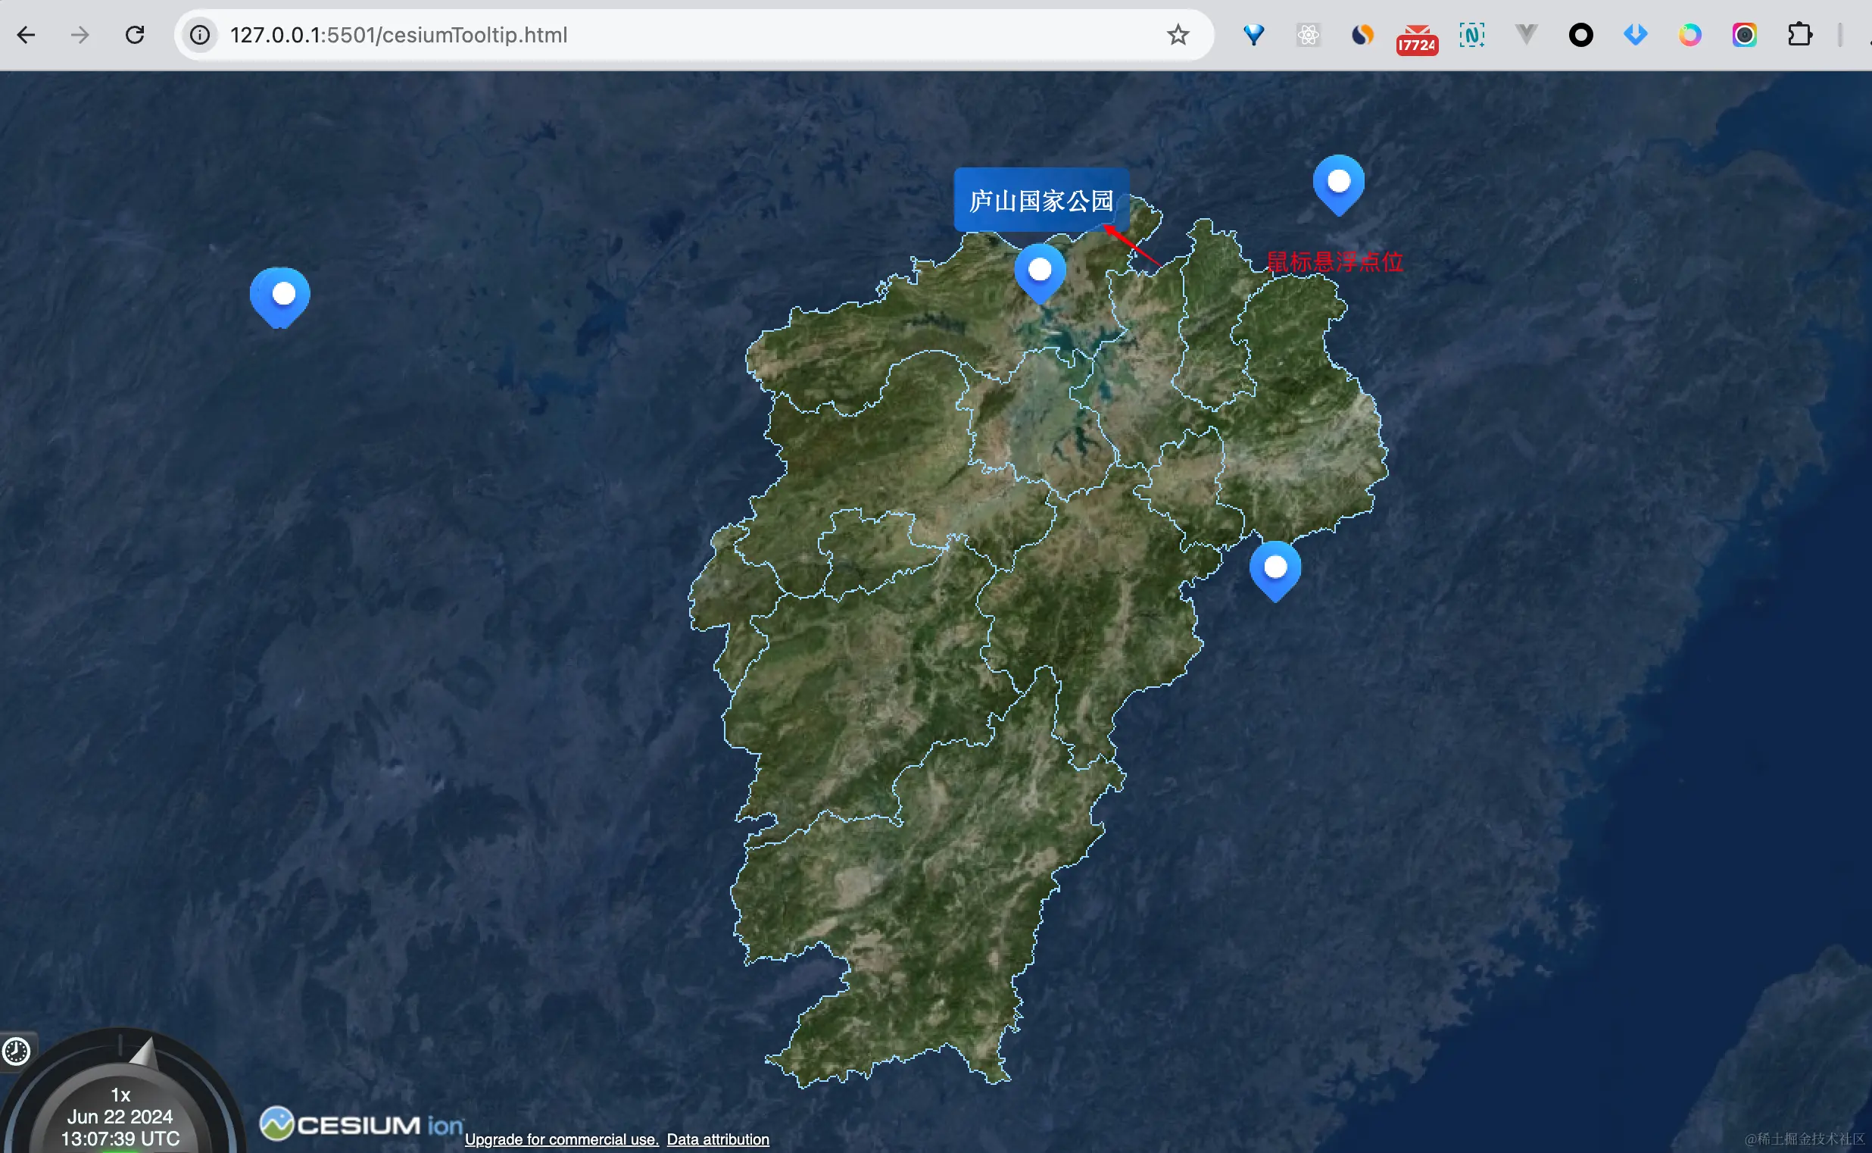Click the React DevTools extension icon

(1308, 35)
